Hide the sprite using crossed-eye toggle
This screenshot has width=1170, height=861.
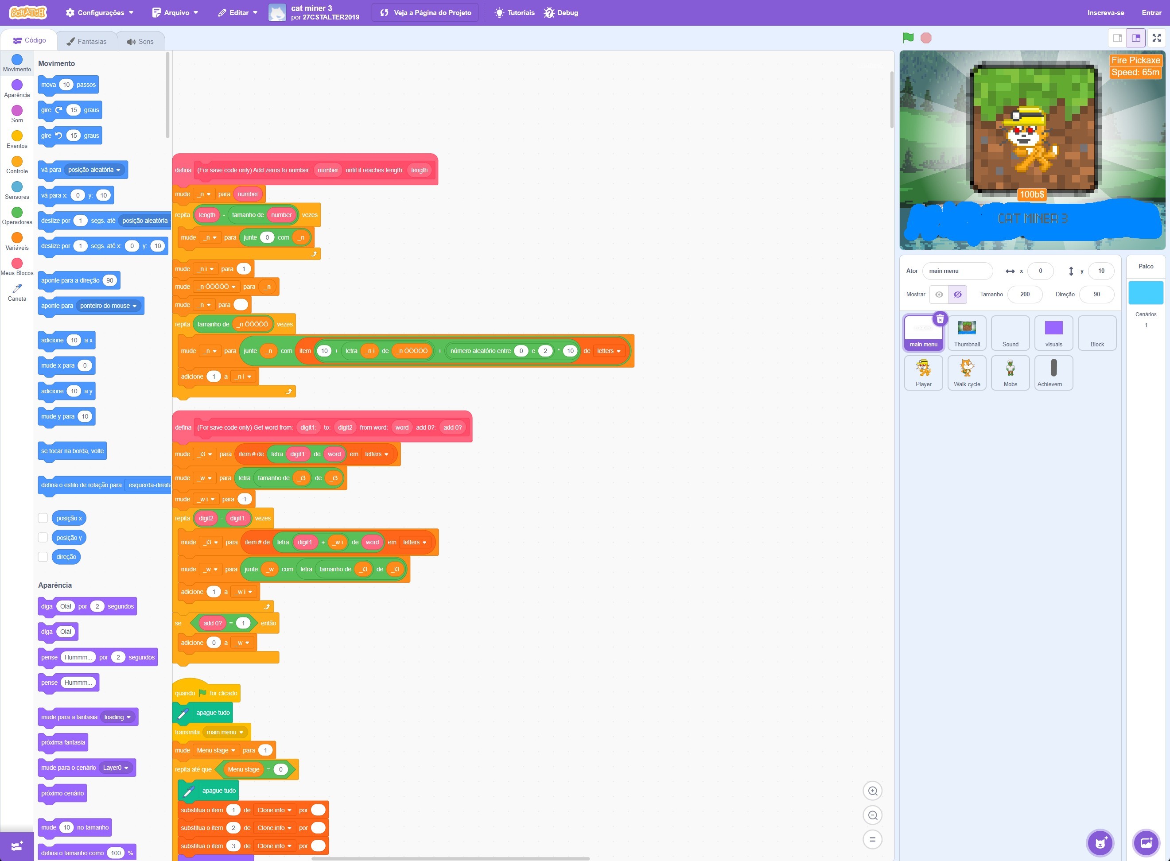tap(958, 295)
